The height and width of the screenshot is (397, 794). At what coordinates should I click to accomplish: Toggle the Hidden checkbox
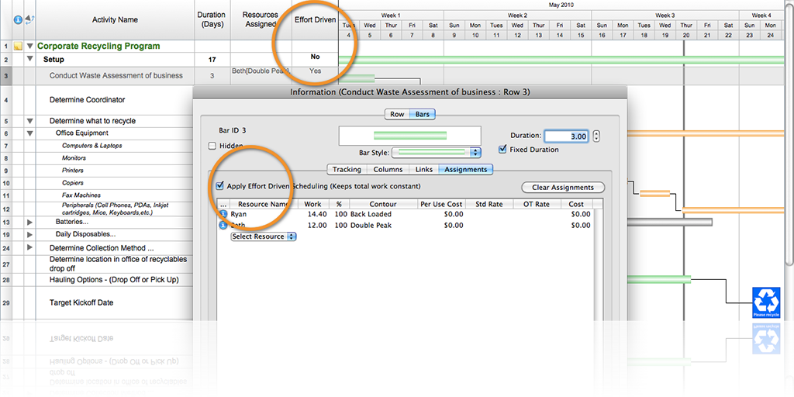tap(212, 146)
